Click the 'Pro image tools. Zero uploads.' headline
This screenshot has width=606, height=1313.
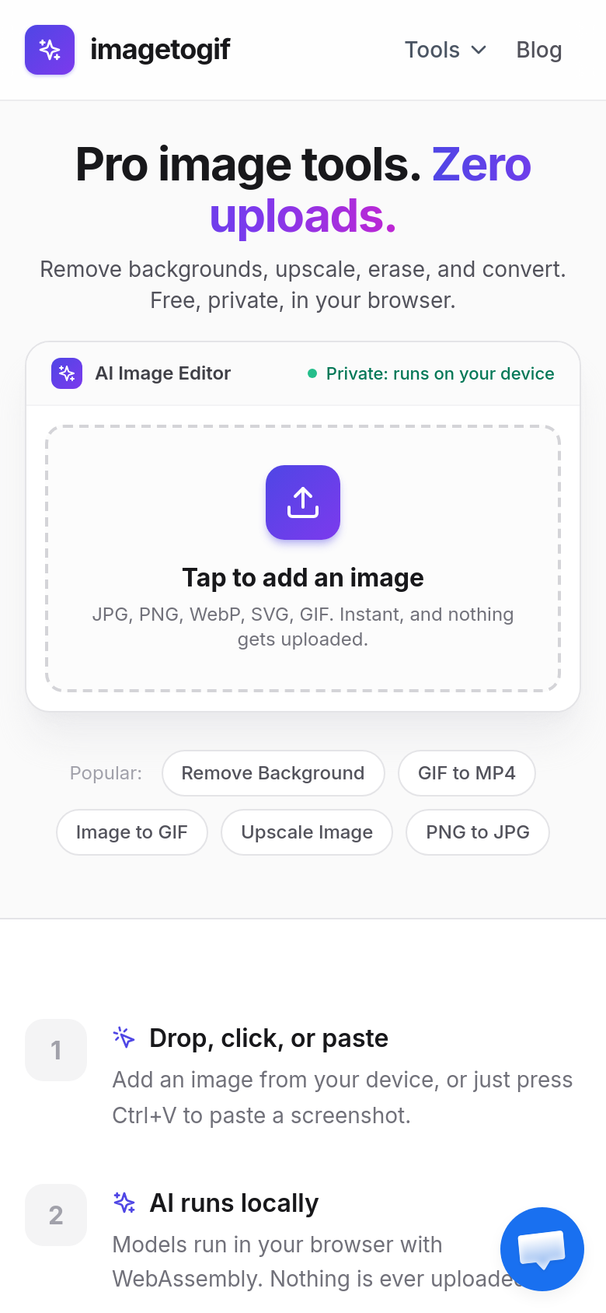tap(303, 190)
